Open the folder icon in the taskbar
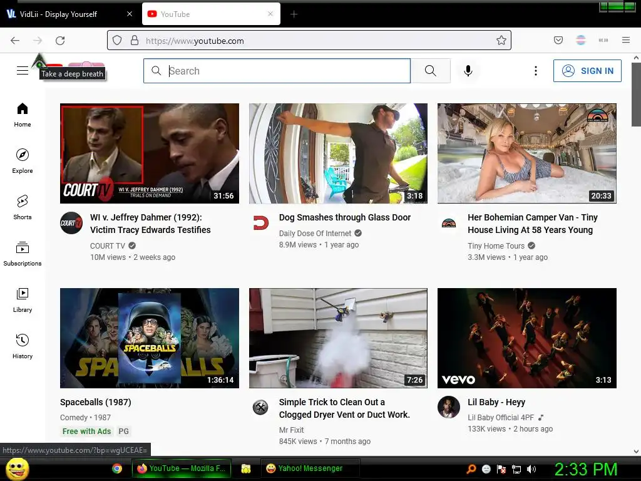 point(245,468)
